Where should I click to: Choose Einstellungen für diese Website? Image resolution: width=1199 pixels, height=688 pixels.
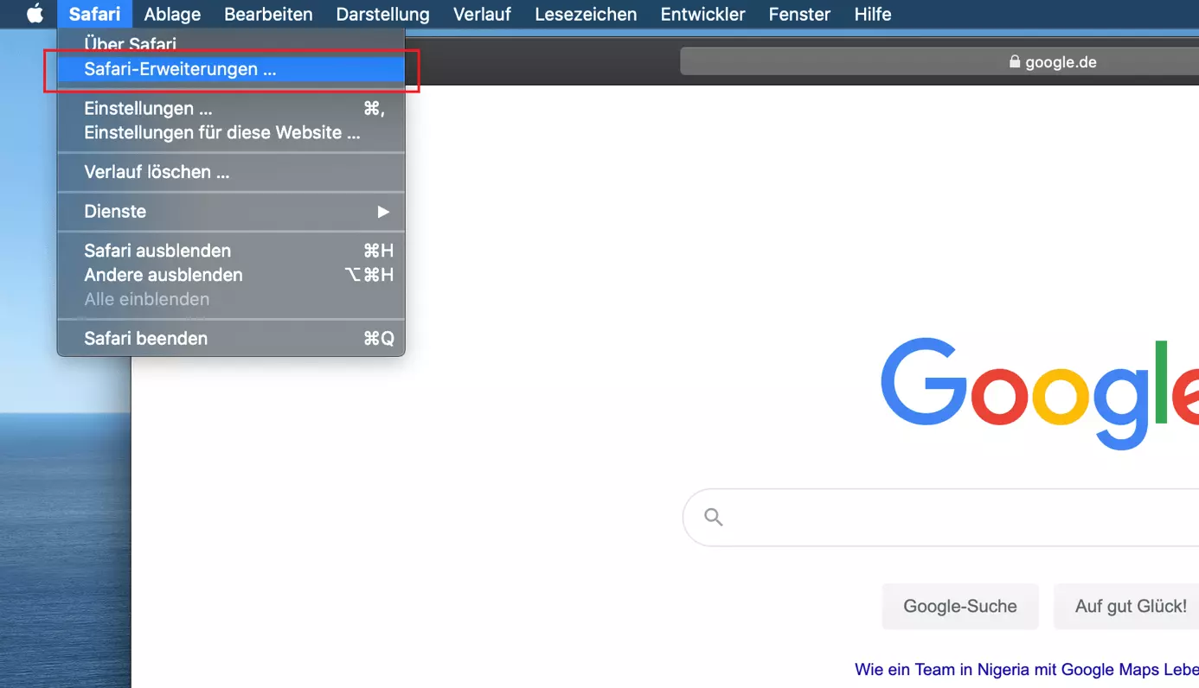click(231, 133)
